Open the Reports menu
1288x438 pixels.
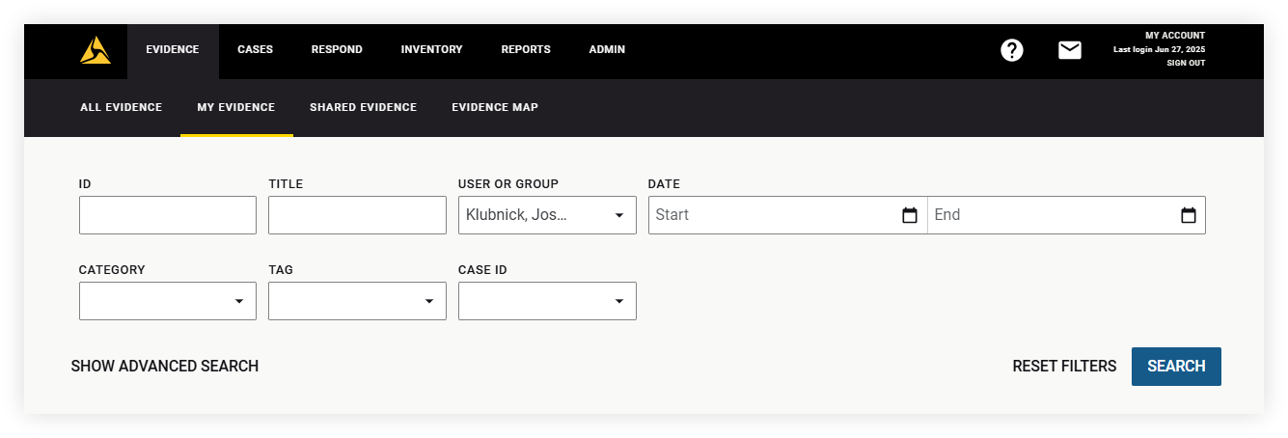tap(526, 49)
